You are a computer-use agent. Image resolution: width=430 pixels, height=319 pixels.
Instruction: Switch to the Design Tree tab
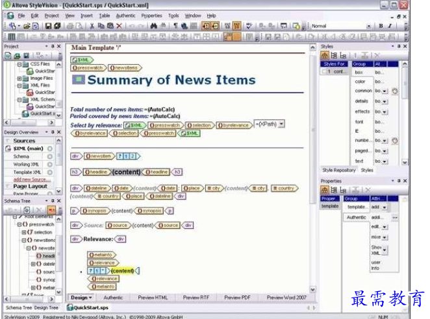click(x=46, y=308)
